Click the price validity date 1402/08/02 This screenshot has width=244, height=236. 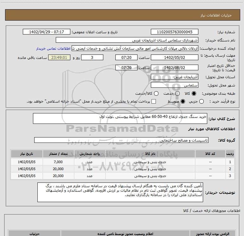coord(174,67)
